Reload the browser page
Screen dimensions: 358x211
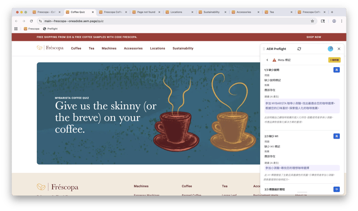click(32, 21)
